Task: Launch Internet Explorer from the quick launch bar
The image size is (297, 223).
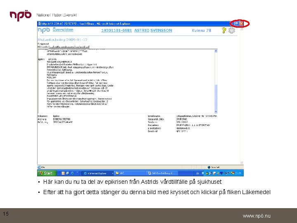Action: (68, 173)
